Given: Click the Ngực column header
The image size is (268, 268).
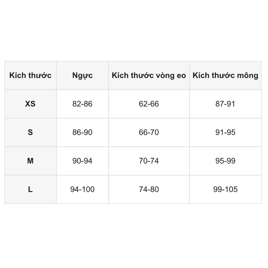Looking at the screenshot, I should tap(82, 75).
